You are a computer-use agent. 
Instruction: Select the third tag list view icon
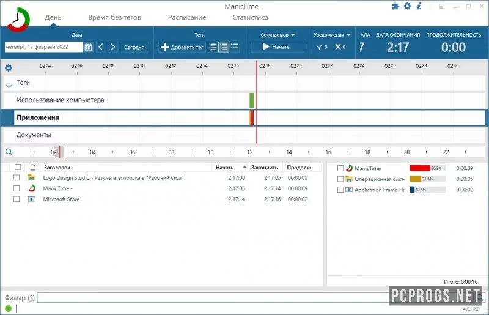click(x=234, y=47)
